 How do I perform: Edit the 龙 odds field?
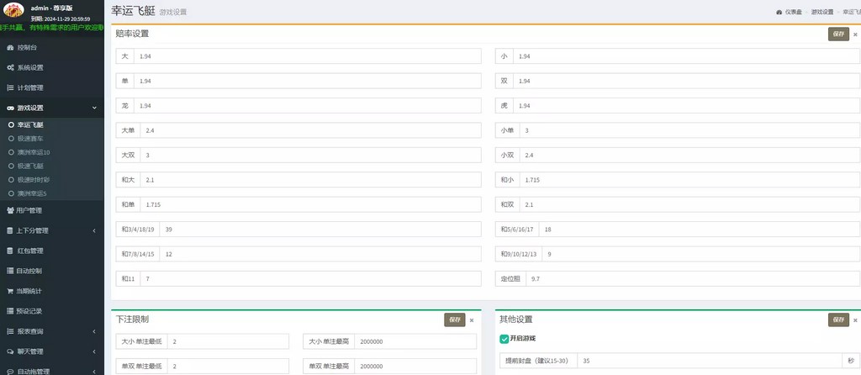pyautogui.click(x=308, y=105)
